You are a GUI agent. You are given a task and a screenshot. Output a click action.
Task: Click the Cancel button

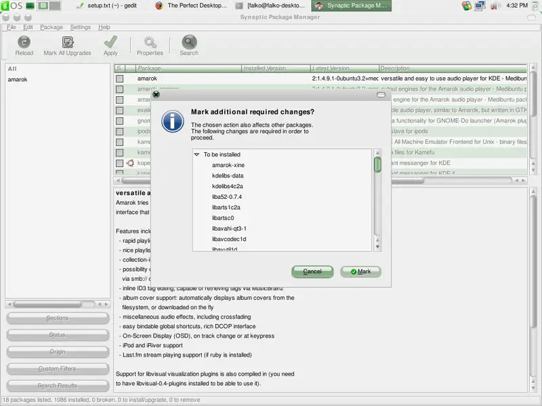coord(312,271)
